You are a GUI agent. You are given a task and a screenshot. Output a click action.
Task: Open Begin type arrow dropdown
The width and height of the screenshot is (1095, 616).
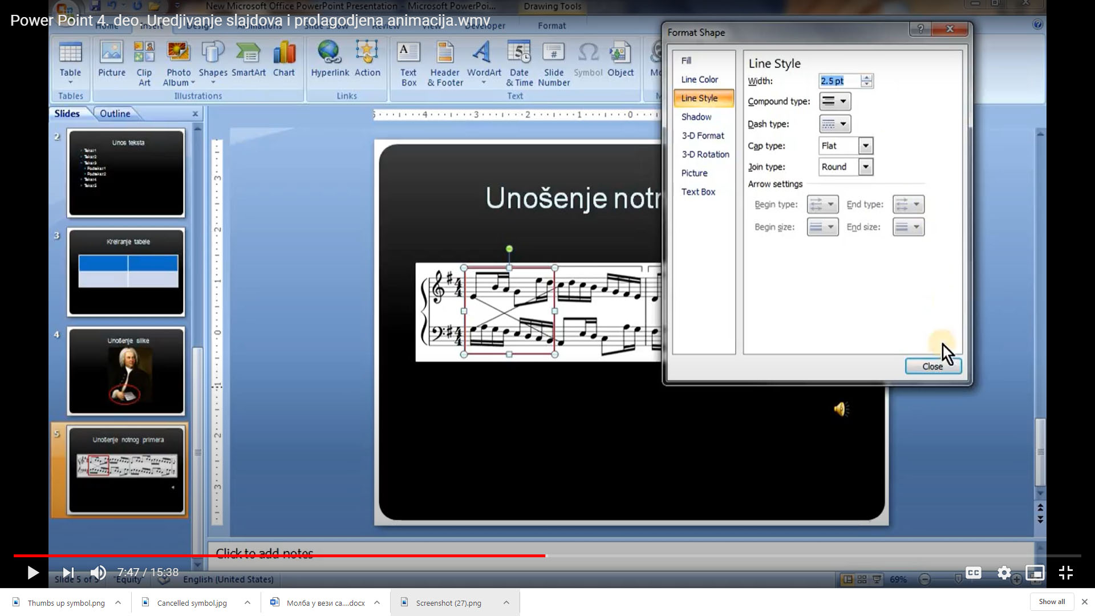(822, 204)
